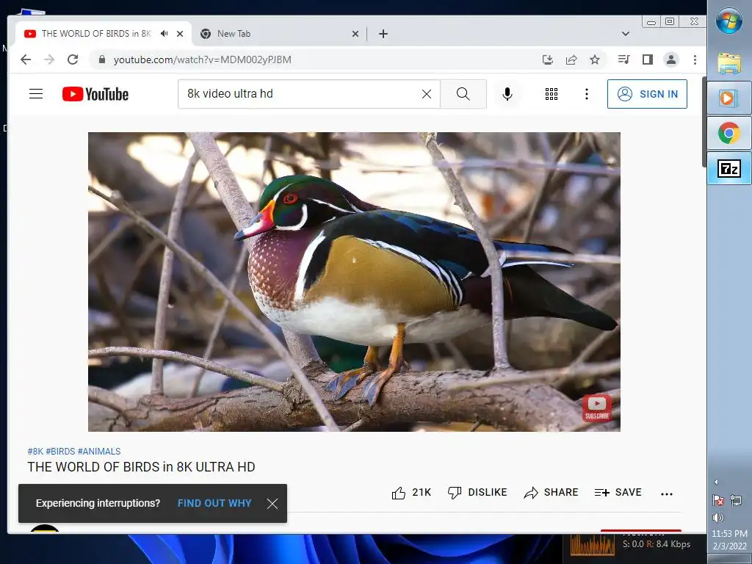Open Windows Explorer from the taskbar

(x=729, y=63)
